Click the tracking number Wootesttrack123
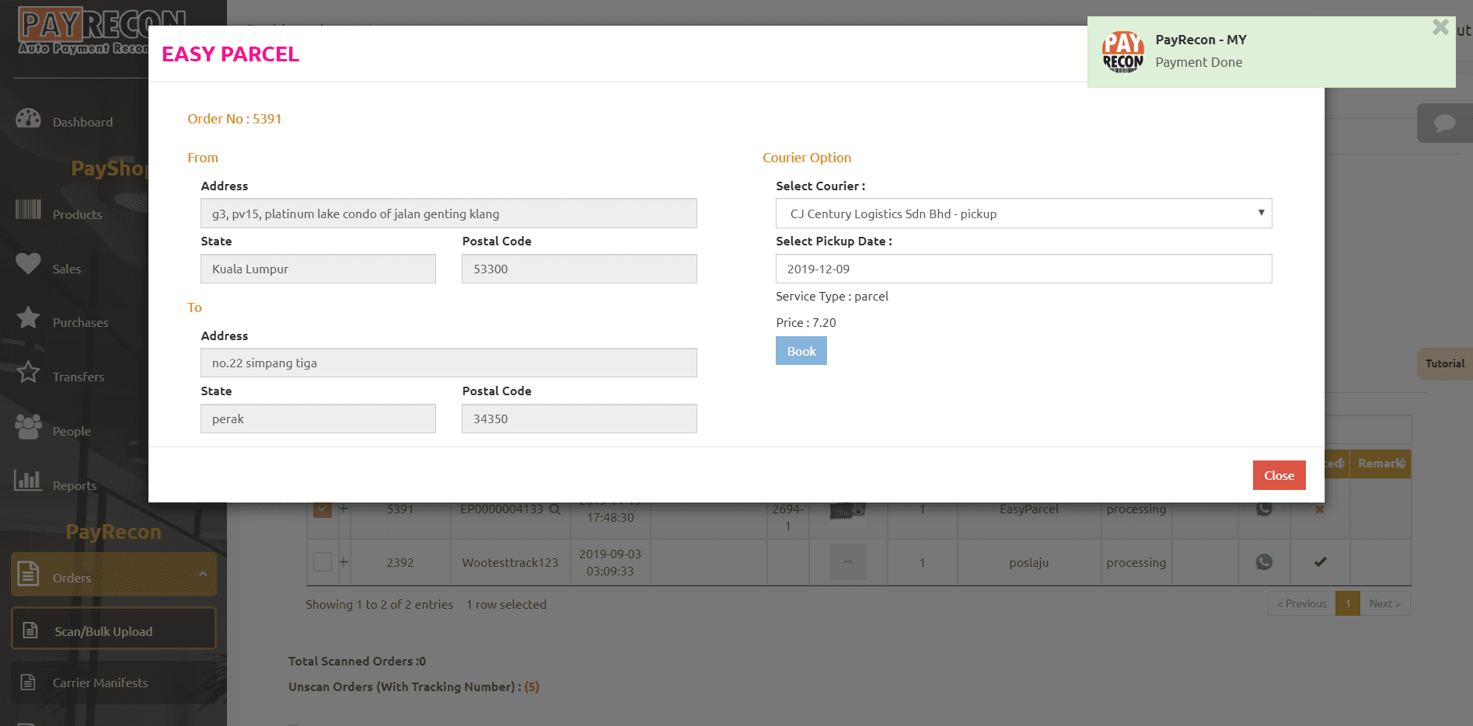This screenshot has height=726, width=1473. 510,562
